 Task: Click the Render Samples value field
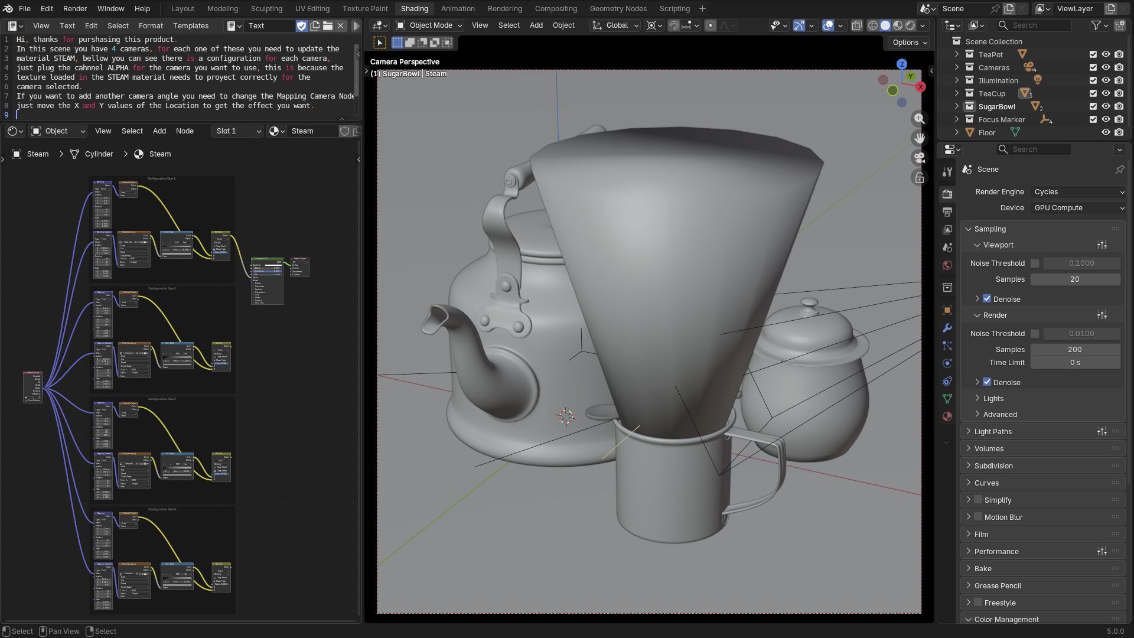[x=1074, y=350]
